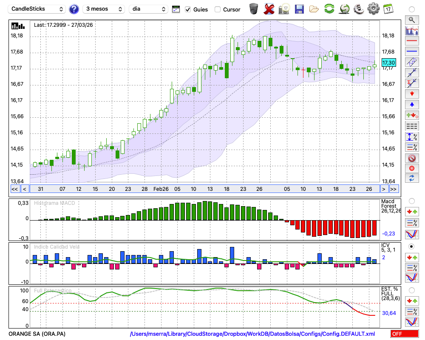Screen dimensions: 425x340
Task: Click the trash can icon in toolbar
Action: click(254, 9)
